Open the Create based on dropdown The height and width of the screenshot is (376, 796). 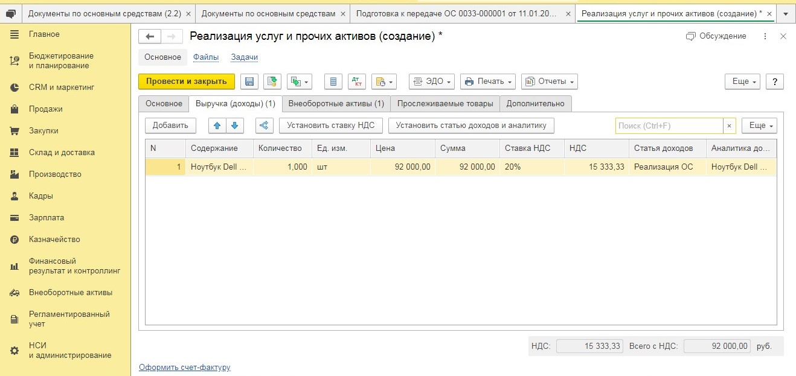pyautogui.click(x=299, y=81)
